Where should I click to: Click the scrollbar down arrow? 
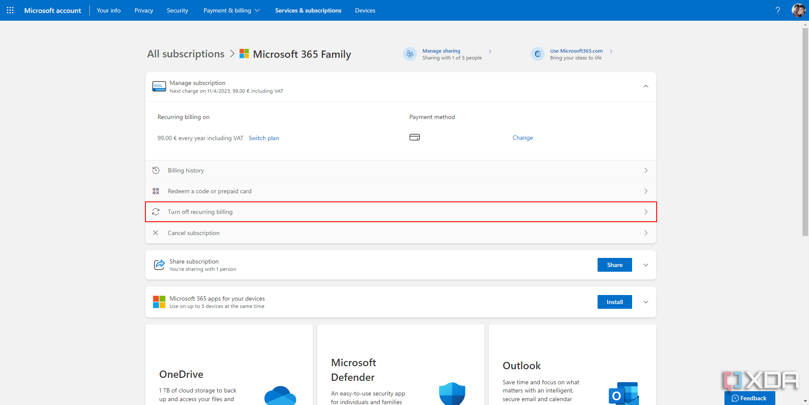[x=805, y=401]
